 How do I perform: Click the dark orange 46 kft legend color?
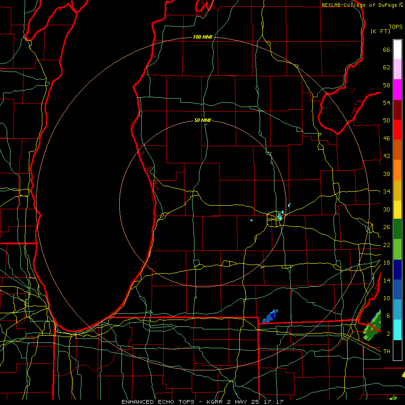tap(397, 149)
